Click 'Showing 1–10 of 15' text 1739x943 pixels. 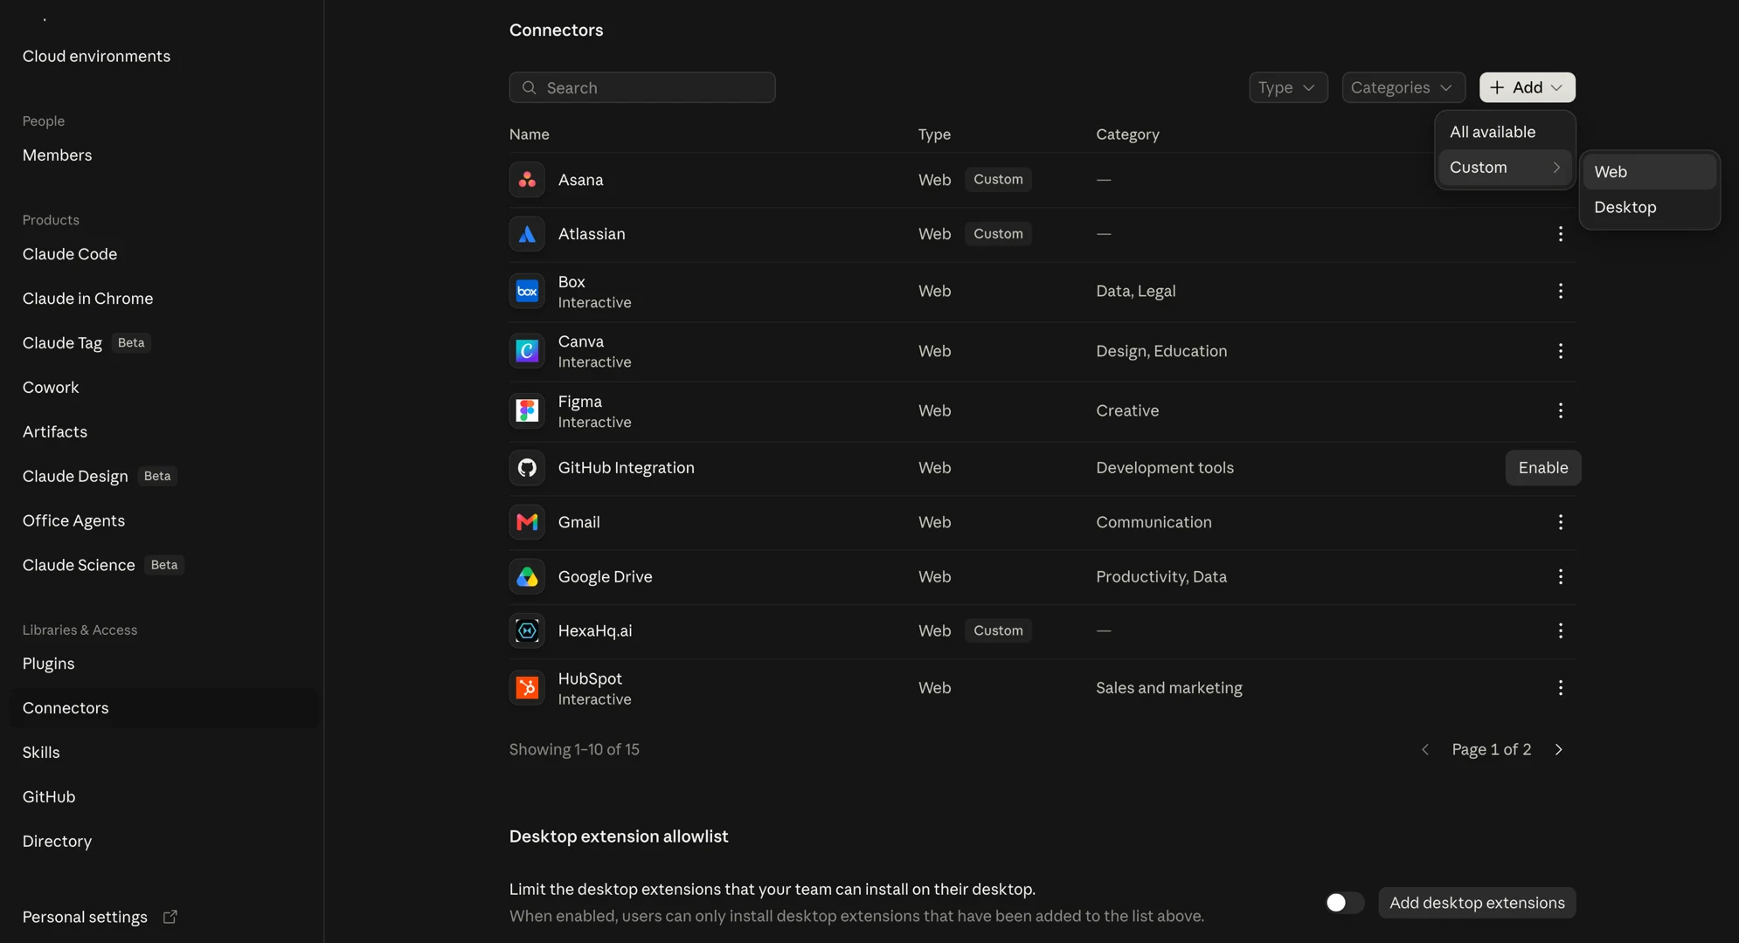(x=574, y=750)
